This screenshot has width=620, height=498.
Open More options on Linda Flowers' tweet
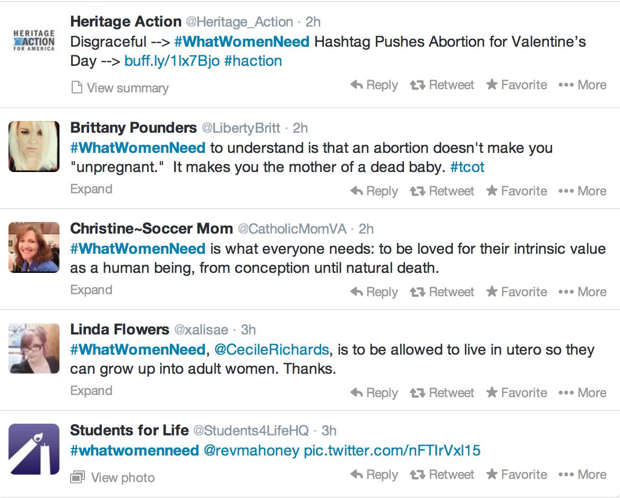(x=582, y=393)
